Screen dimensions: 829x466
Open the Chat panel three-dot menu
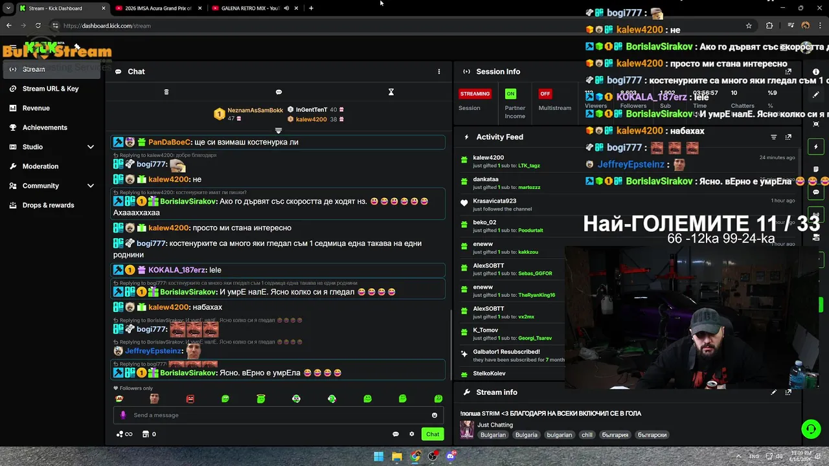(438, 72)
